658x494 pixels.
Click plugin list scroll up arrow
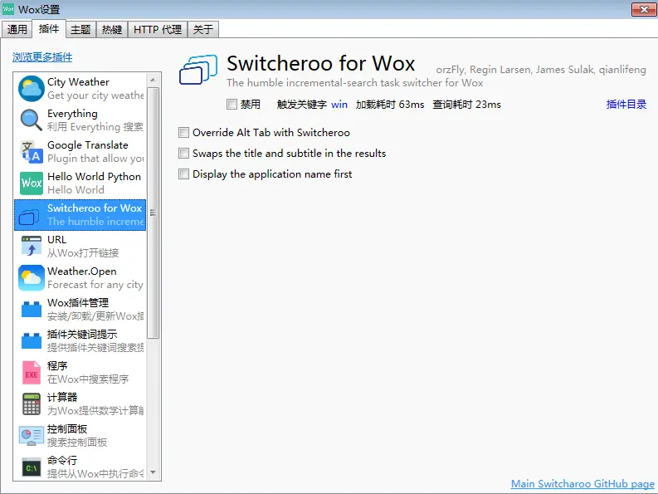tap(153, 80)
